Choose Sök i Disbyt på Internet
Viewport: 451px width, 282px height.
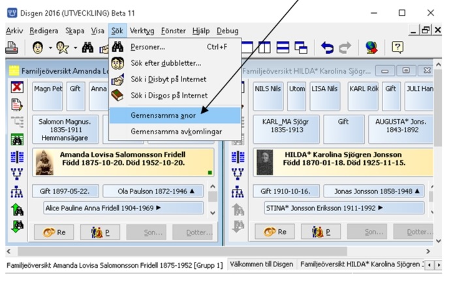[x=175, y=79]
